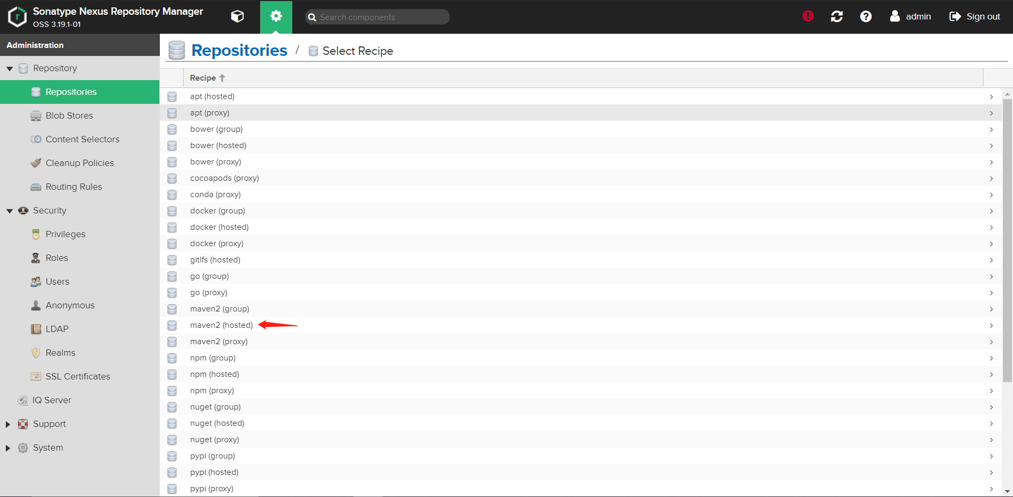1013x497 pixels.
Task: Select the gitlfs (hosted) recipe
Action: [x=581, y=260]
